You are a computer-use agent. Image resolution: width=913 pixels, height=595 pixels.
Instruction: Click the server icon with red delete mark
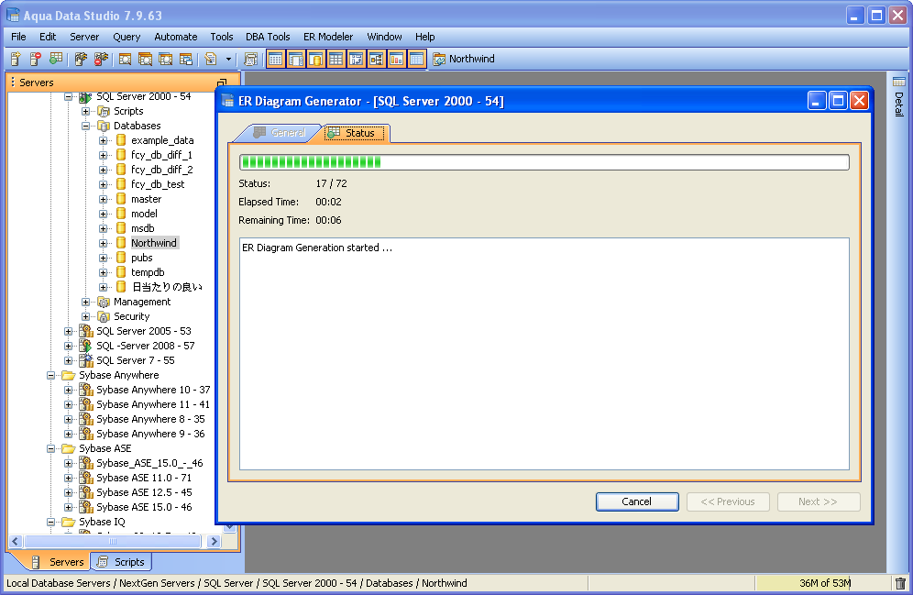[x=36, y=59]
